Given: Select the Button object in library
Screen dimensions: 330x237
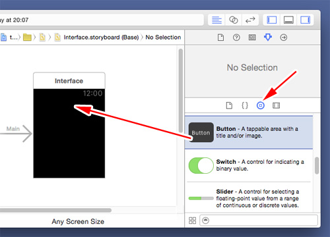Looking at the screenshot, I should [x=249, y=132].
